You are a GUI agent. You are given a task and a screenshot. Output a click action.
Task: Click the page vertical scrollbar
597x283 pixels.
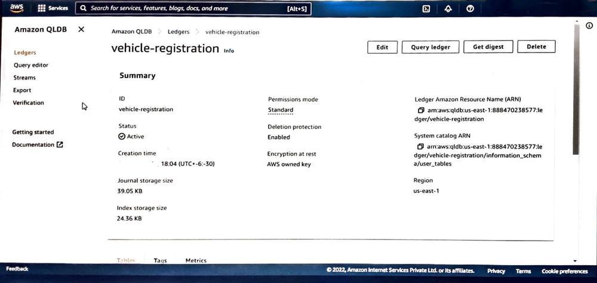coord(576,88)
